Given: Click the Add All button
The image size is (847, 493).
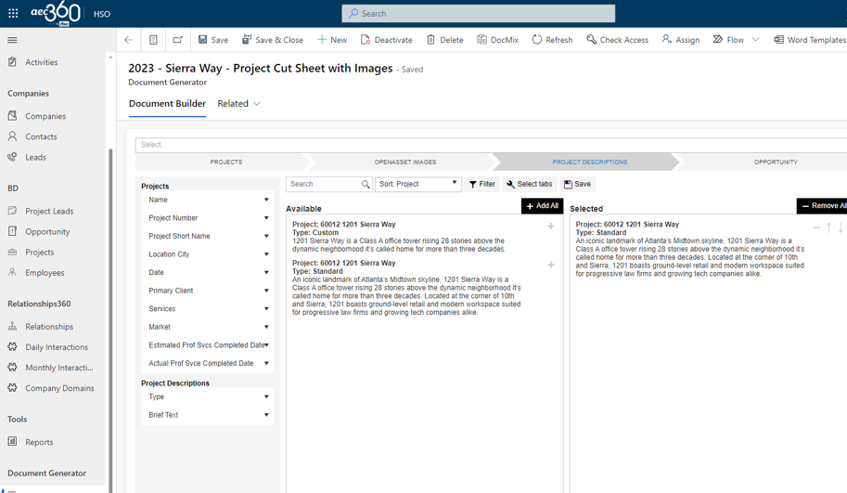Looking at the screenshot, I should (x=543, y=206).
